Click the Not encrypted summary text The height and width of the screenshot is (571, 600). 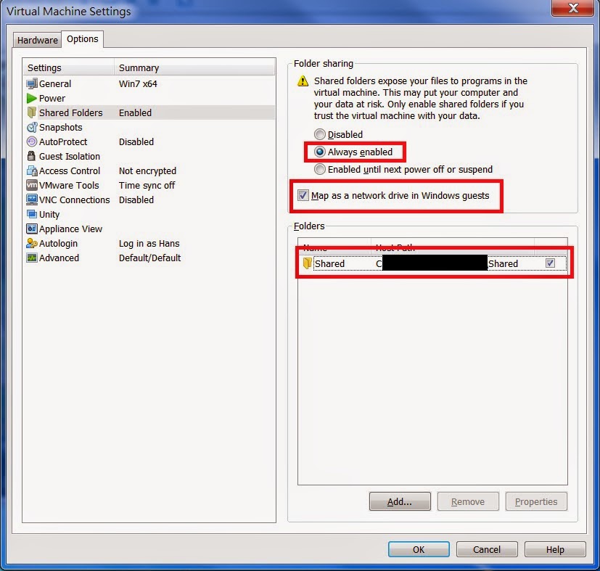click(x=147, y=171)
